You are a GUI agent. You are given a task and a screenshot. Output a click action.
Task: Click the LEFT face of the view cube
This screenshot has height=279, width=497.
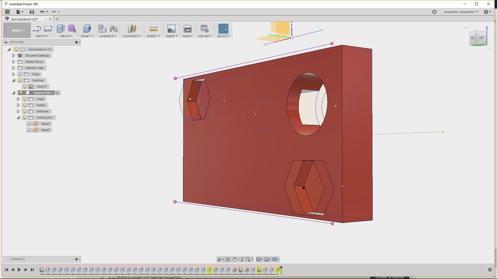[x=482, y=38]
